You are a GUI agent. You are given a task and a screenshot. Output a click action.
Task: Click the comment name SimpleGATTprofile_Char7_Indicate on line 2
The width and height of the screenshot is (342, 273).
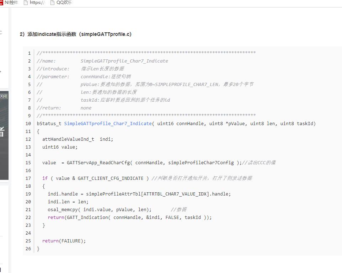click(124, 61)
